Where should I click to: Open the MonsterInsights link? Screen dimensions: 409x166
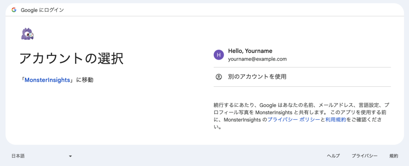coord(47,80)
